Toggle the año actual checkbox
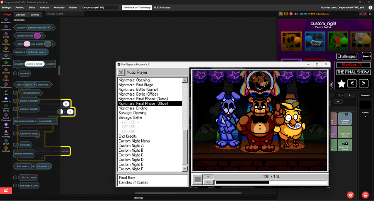This screenshot has height=201, width=374. 15,177
